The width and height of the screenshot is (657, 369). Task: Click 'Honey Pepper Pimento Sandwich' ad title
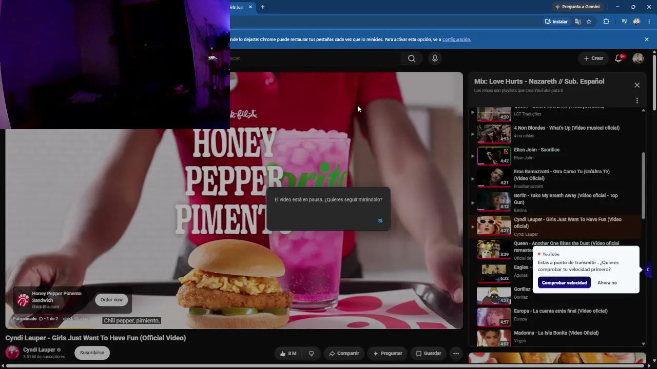coord(56,297)
